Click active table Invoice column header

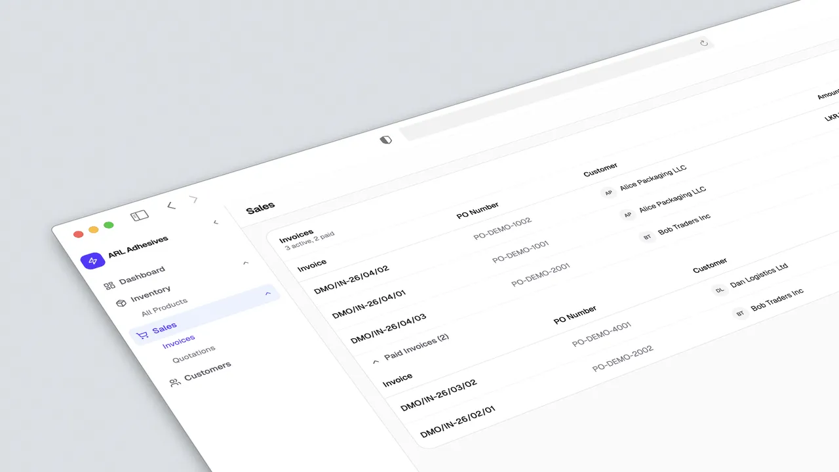[x=312, y=265]
